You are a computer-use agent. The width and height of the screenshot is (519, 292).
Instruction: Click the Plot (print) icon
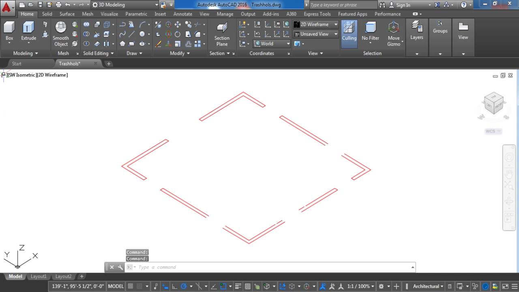click(58, 5)
